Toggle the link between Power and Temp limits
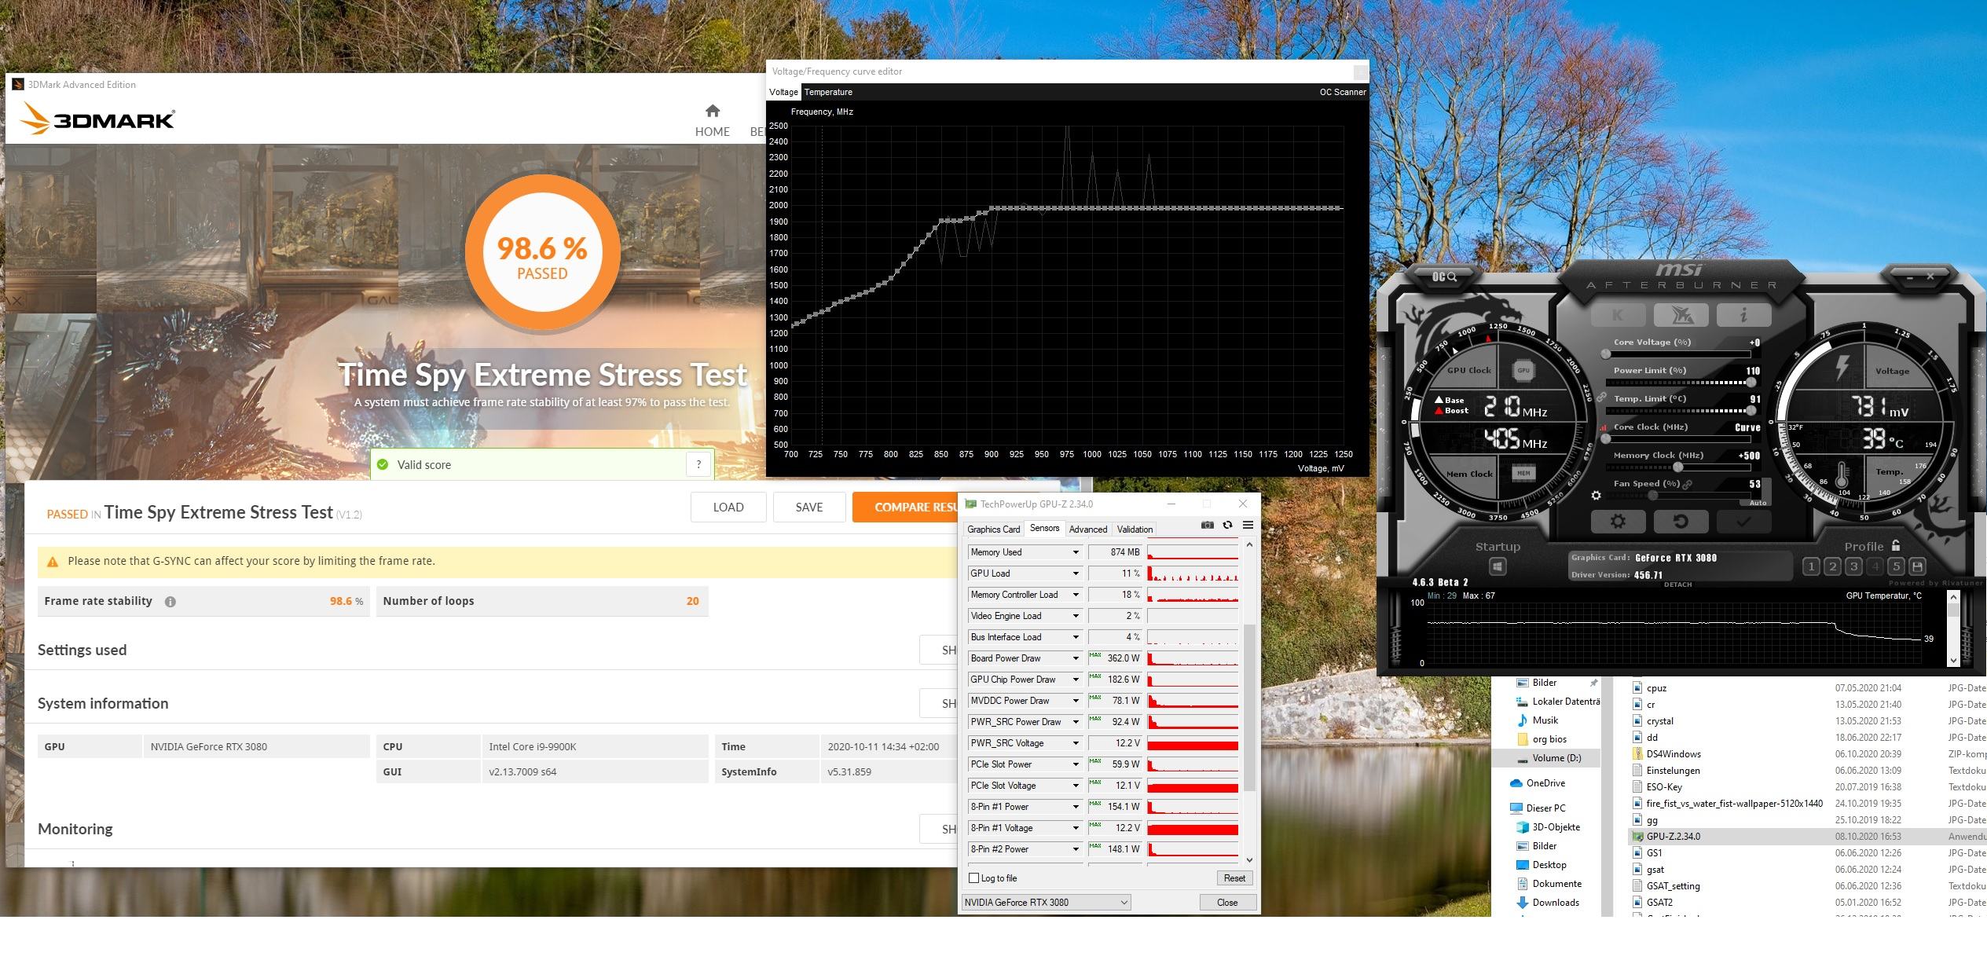Viewport: 1987px width, 971px height. [1601, 398]
